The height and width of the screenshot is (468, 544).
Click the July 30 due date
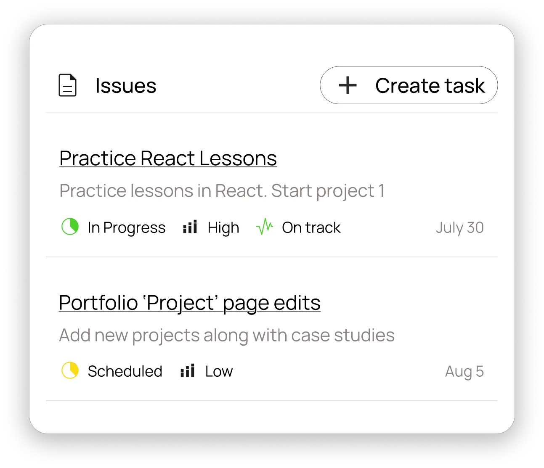[x=460, y=227]
